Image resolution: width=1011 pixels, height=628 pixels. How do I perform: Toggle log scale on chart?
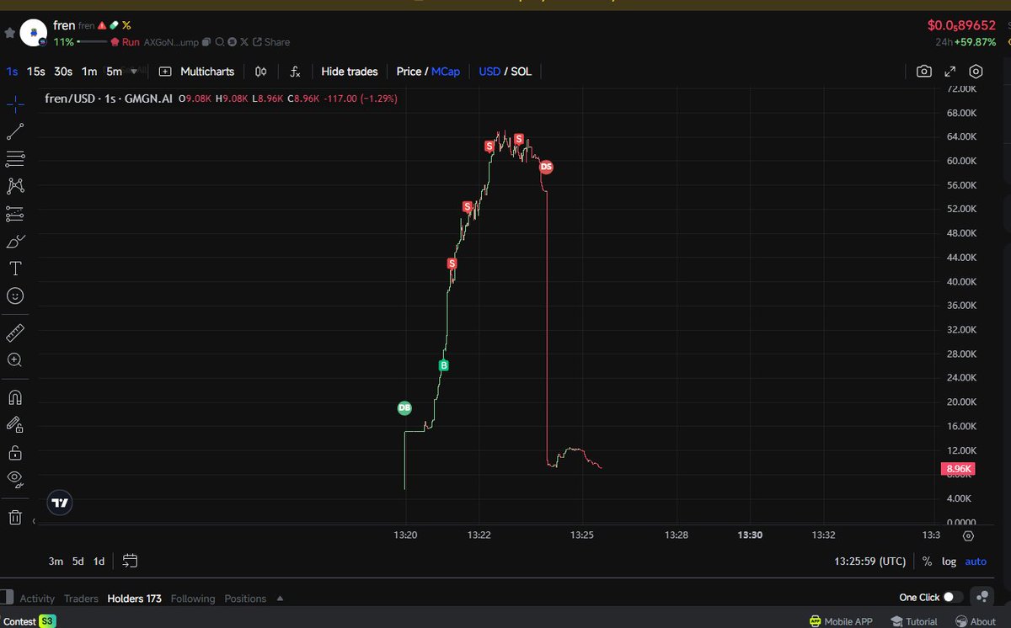coord(949,561)
